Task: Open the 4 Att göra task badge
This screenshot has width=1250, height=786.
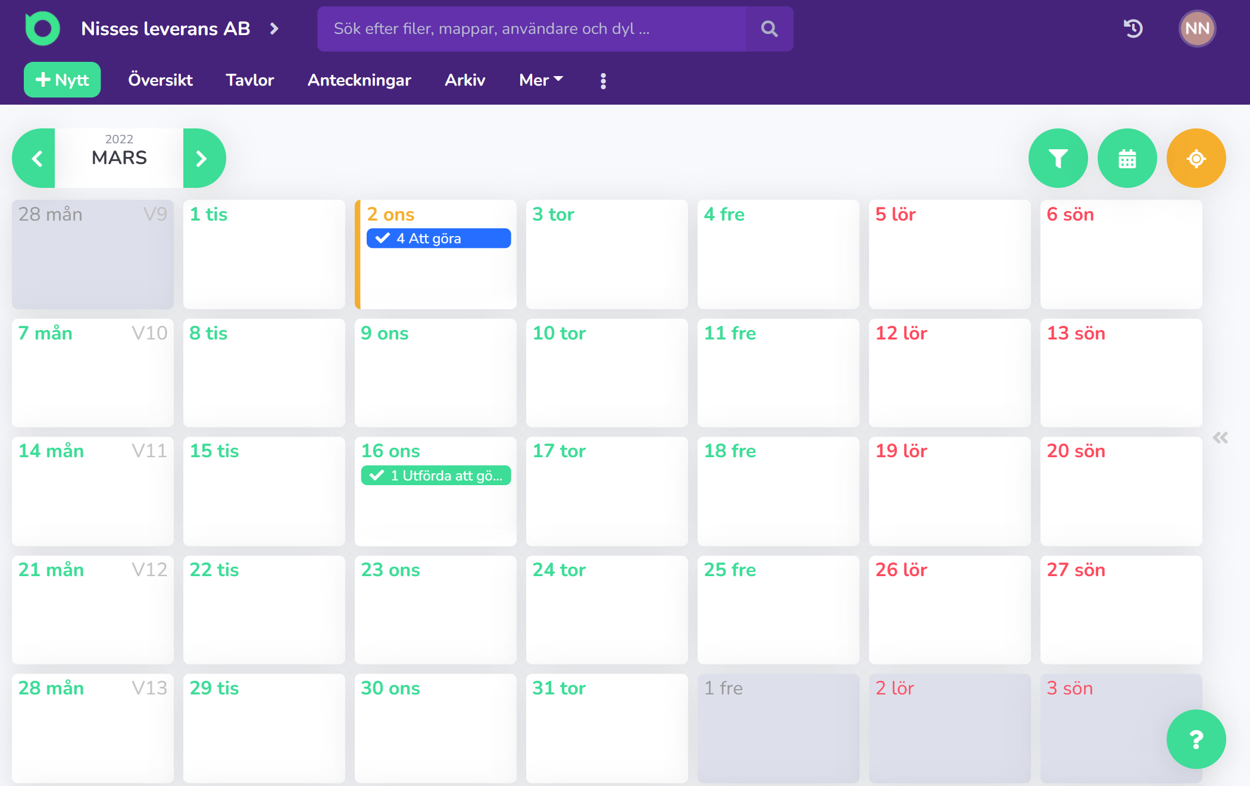Action: click(x=439, y=238)
